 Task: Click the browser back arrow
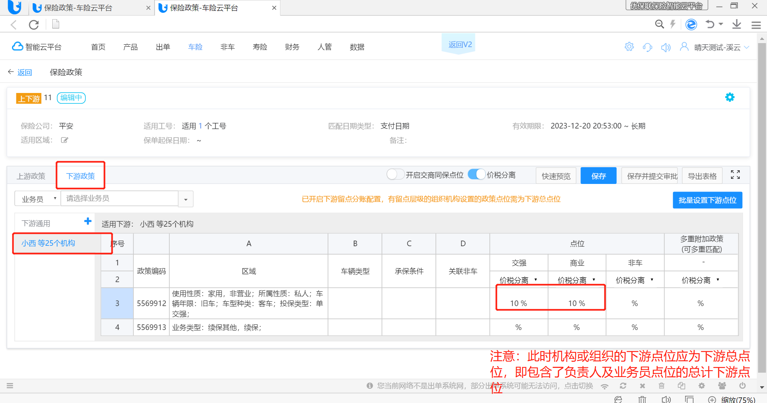pos(14,25)
